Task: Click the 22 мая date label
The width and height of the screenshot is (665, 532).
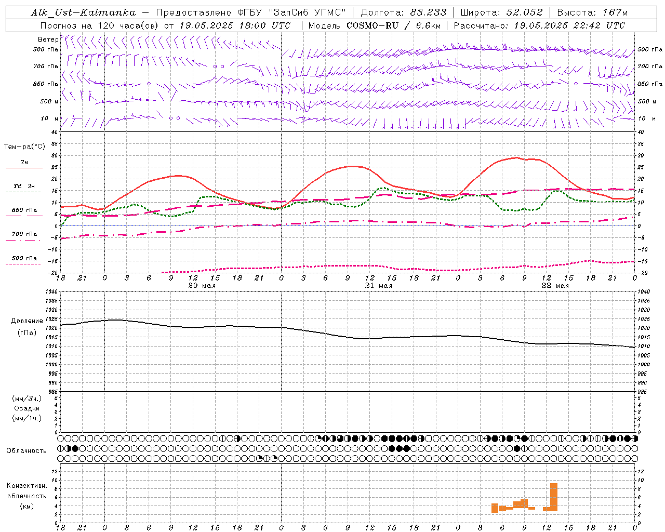Action: tap(555, 286)
